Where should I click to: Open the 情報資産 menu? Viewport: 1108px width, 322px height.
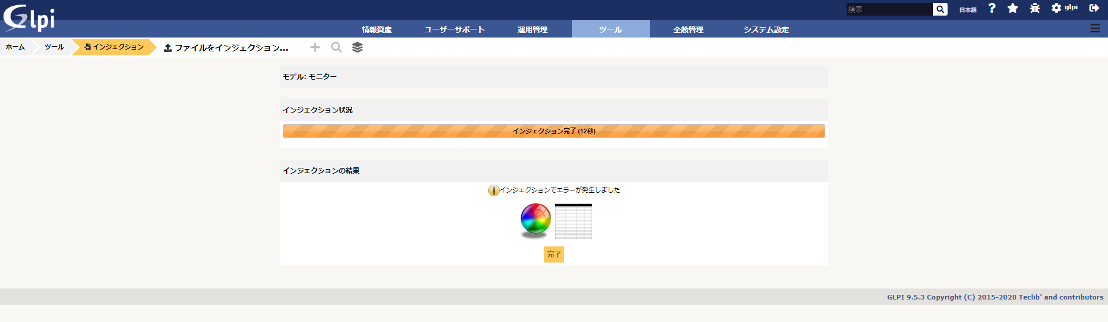point(376,29)
